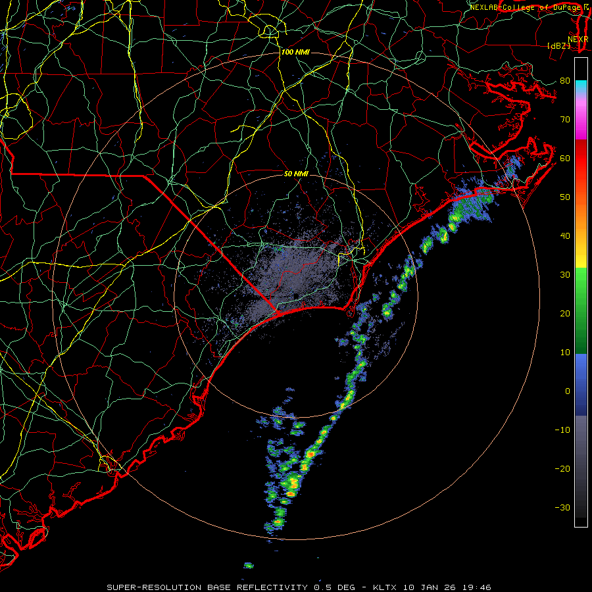Click the 80 value on the dBZ scale
Image resolution: width=592 pixels, height=592 pixels.
pos(565,81)
